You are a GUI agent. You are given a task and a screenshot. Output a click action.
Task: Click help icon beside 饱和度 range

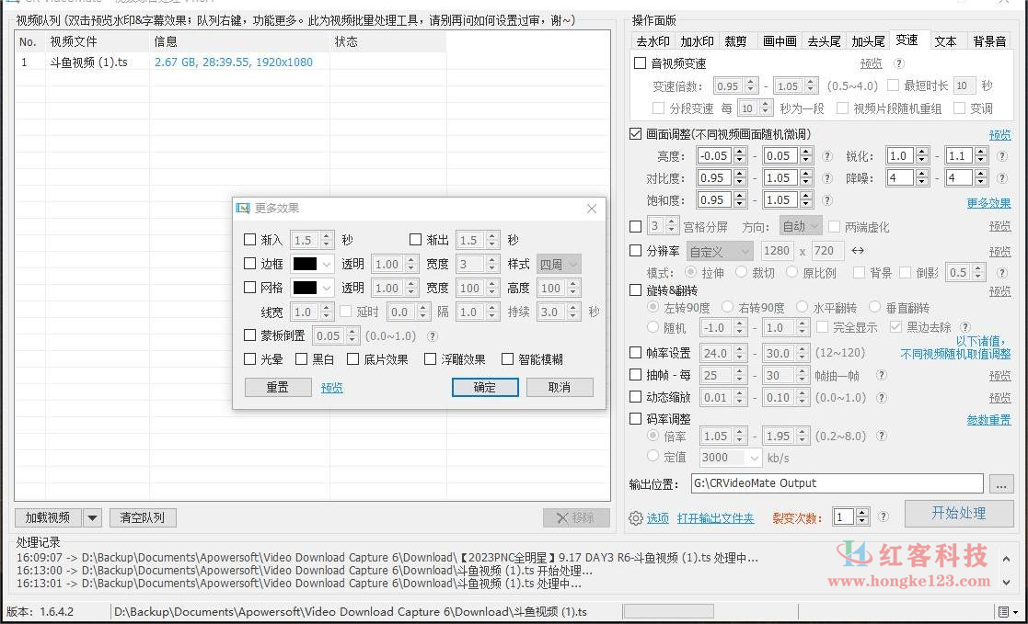click(x=827, y=200)
